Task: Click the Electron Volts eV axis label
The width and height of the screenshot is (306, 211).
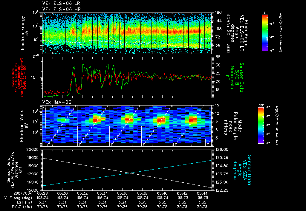Action: (24, 126)
